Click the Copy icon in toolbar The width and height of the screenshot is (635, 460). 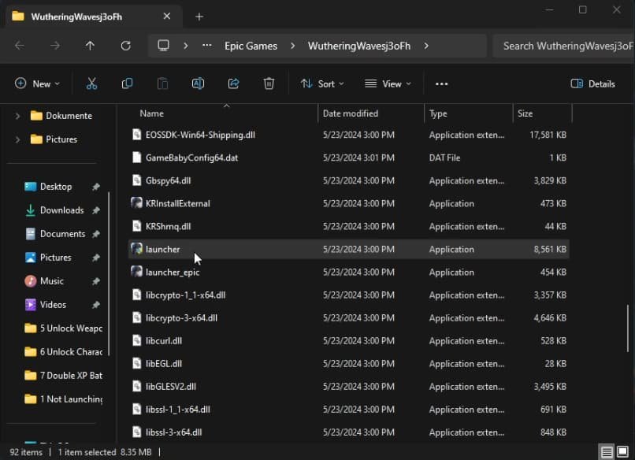pos(127,83)
